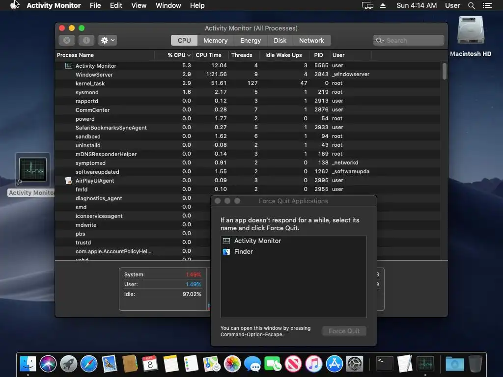Click the AirPlayUIAgent process icon

coord(69,181)
